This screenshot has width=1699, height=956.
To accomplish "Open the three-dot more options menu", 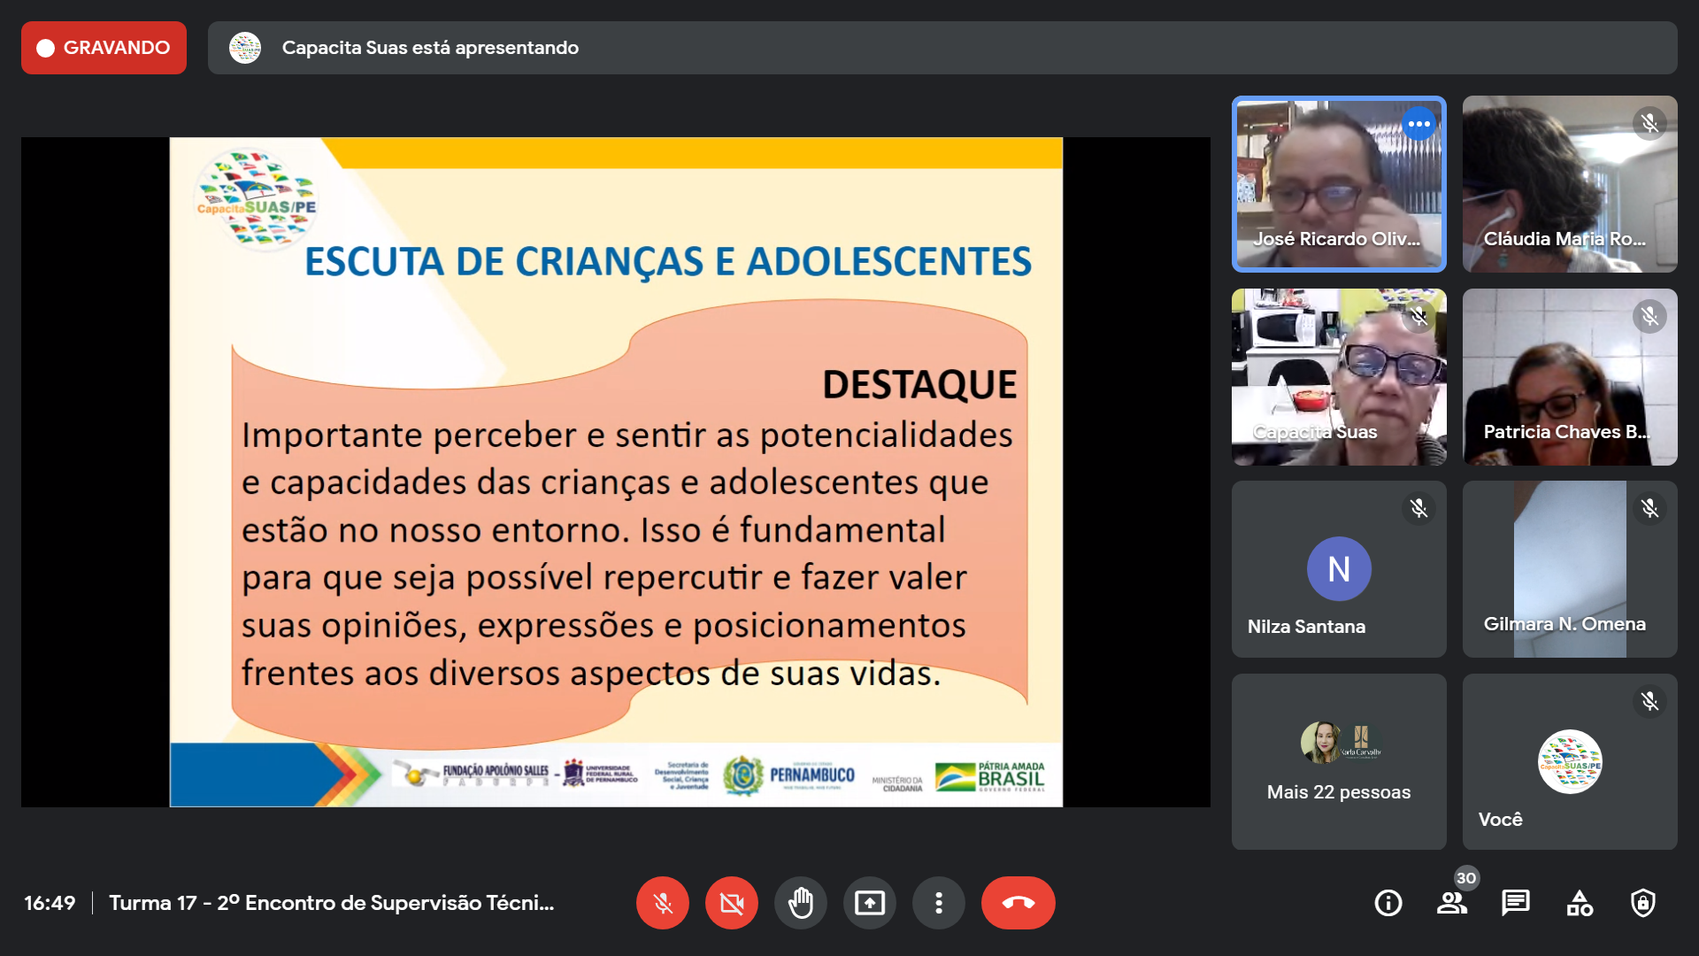I will coord(938,903).
